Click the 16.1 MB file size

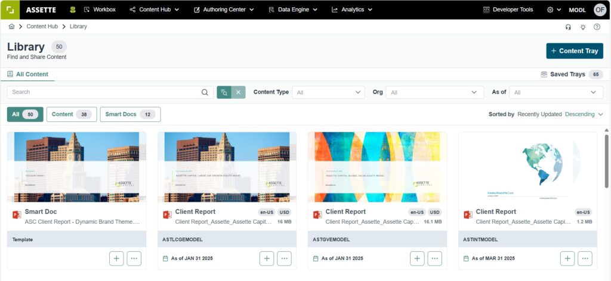433,222
